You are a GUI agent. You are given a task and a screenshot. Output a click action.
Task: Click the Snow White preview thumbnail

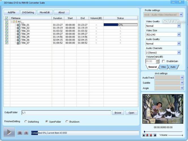[163, 109]
